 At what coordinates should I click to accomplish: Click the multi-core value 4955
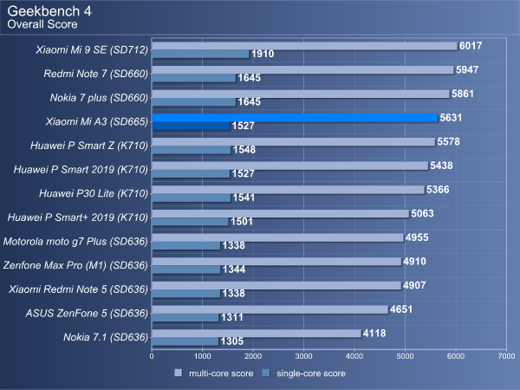point(417,237)
